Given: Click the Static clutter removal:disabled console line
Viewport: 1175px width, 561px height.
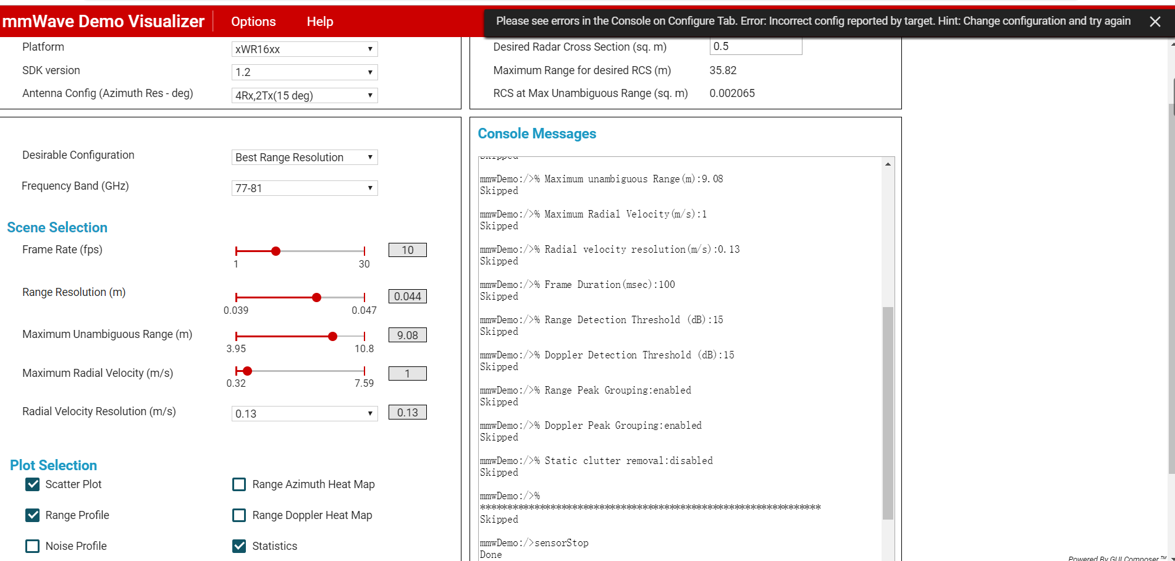Looking at the screenshot, I should point(597,461).
